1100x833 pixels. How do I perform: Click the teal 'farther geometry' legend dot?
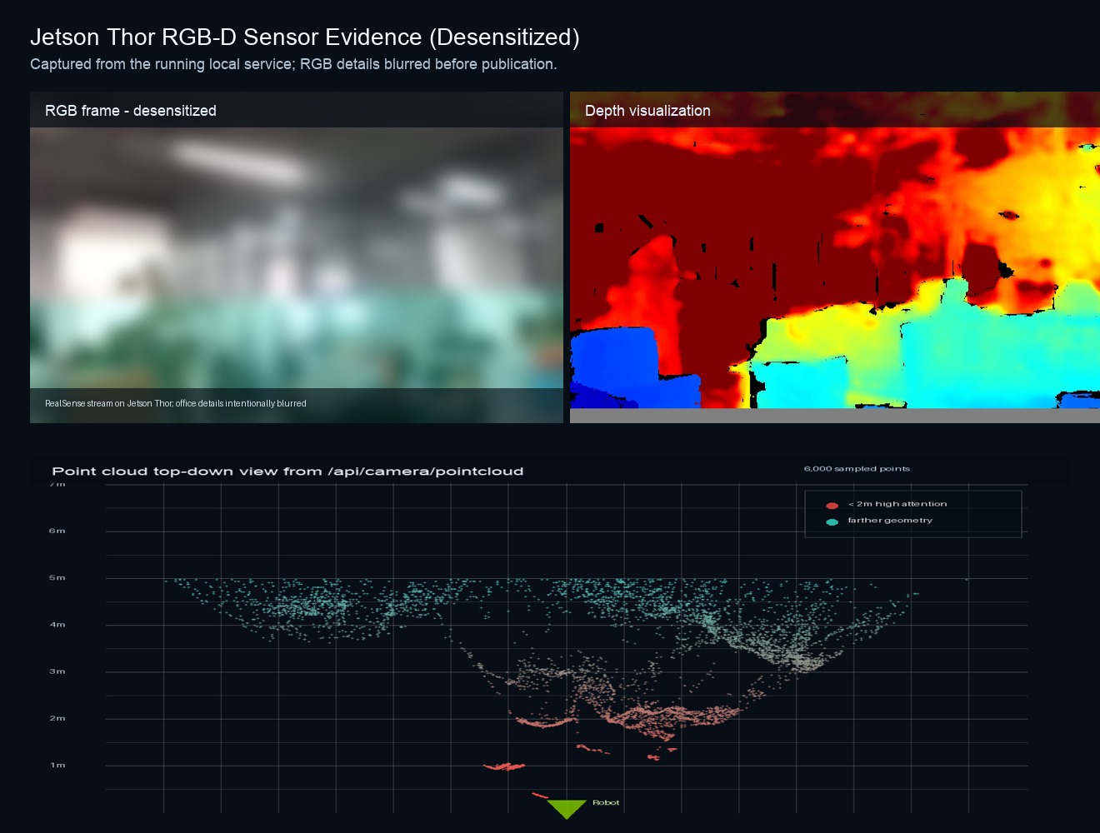832,522
